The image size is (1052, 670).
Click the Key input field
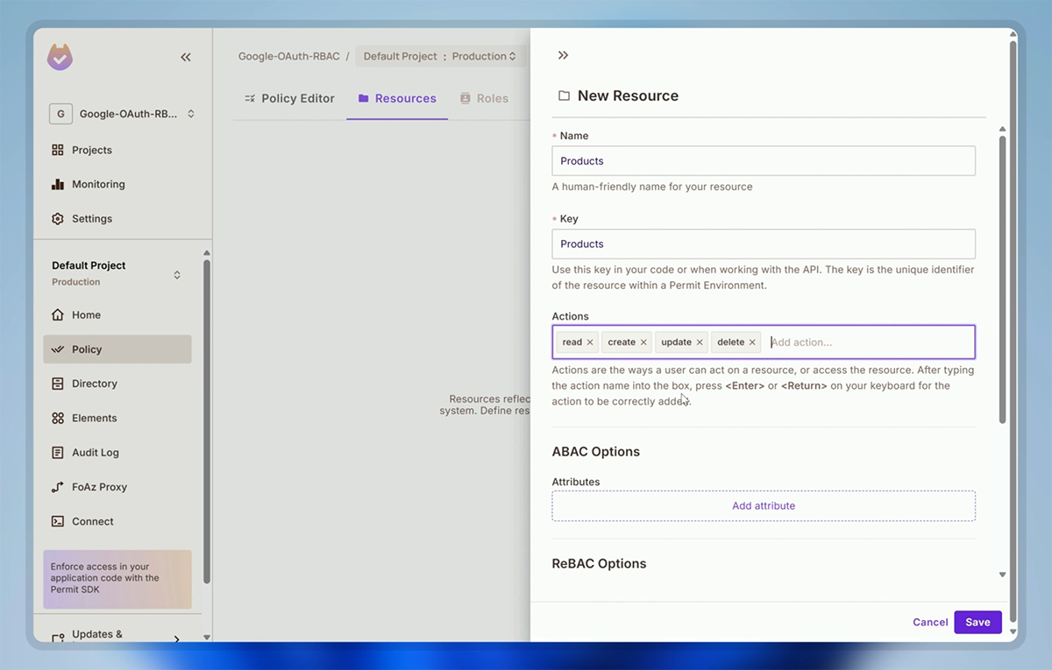tap(764, 243)
